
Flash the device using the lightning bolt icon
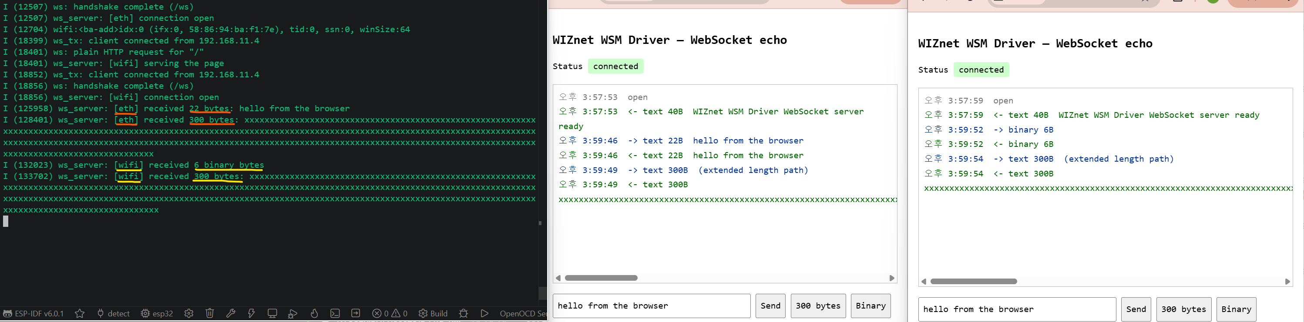(251, 313)
